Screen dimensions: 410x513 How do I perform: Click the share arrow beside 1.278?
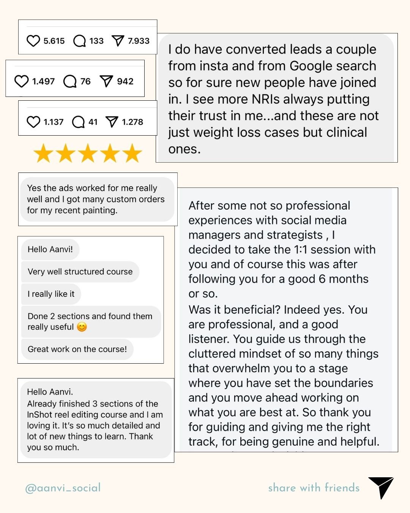[x=112, y=122]
